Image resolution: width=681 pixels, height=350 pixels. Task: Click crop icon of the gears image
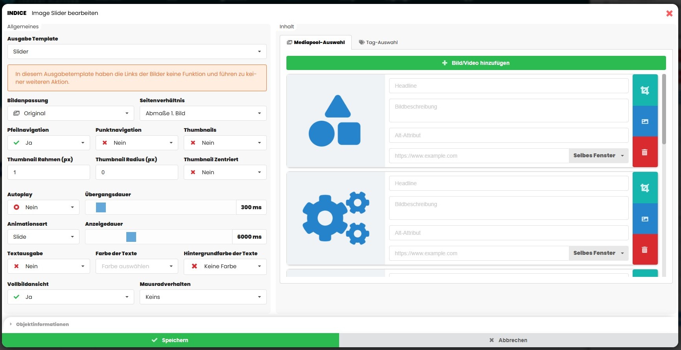645,188
